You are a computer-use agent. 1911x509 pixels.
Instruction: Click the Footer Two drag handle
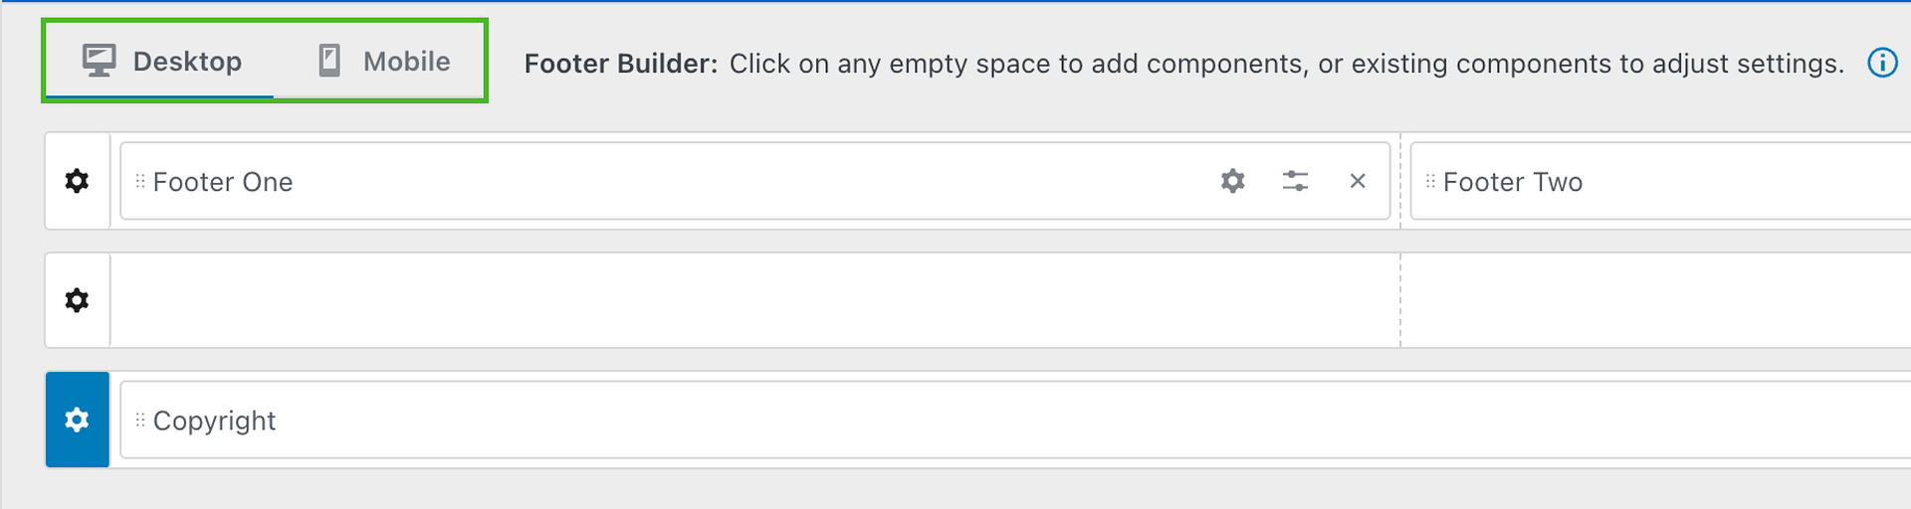click(1430, 181)
